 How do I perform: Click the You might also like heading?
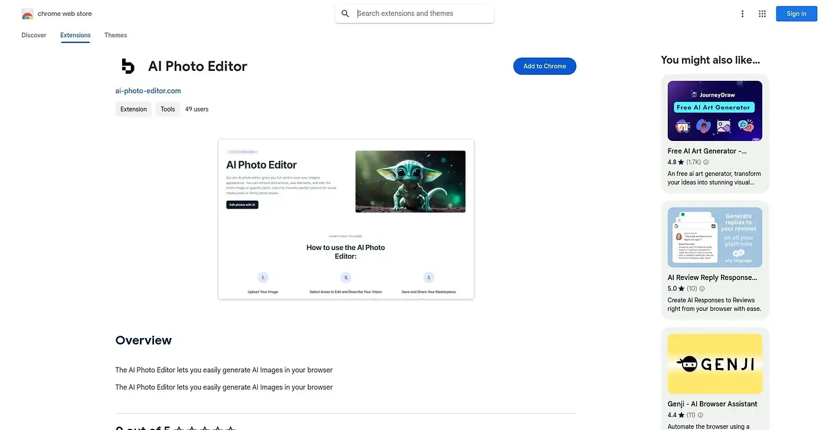[x=710, y=60]
